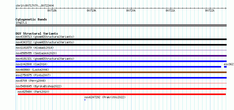Click the black nsv4343722 variant bar
234x110 pixels.
pyautogui.click(x=121, y=45)
